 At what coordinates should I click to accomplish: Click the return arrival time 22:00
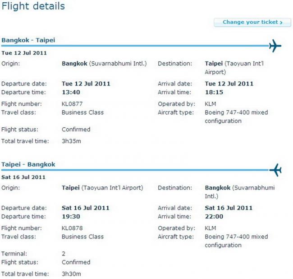(x=214, y=216)
